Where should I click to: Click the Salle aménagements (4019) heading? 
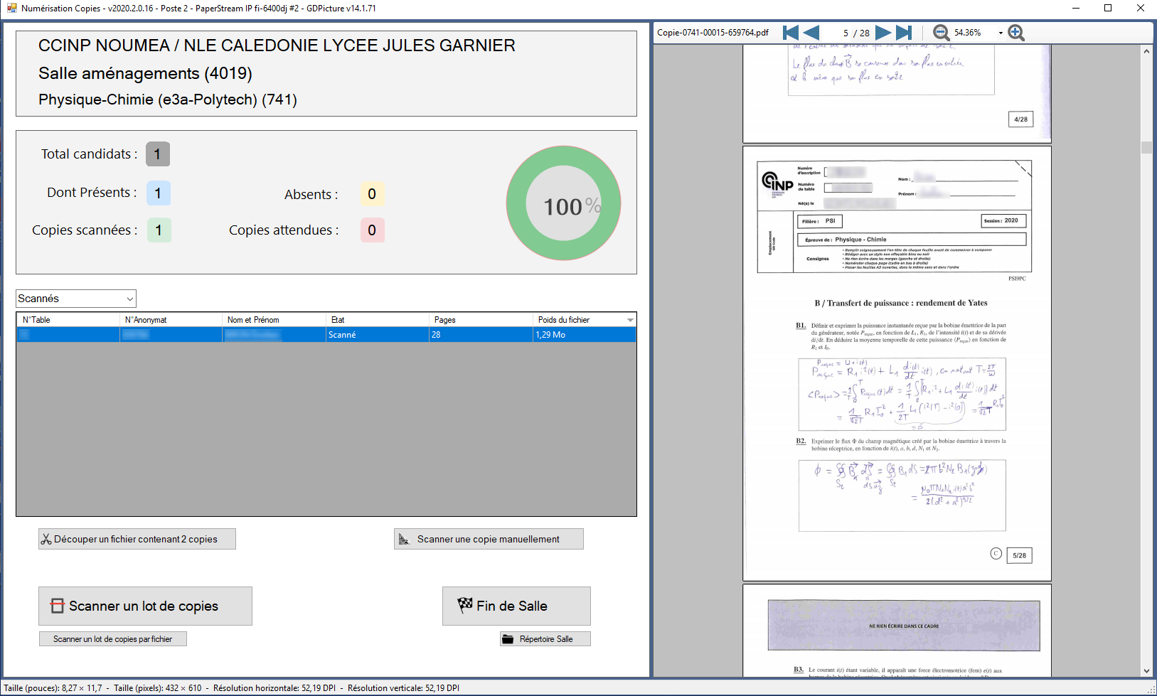click(x=145, y=73)
